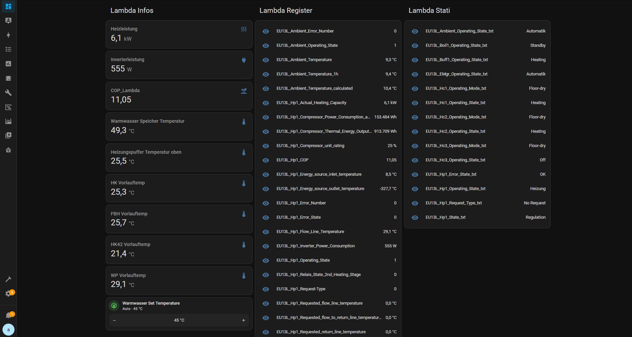The width and height of the screenshot is (632, 337).
Task: Click the heating waves icon on Heizleistung card
Action: pyautogui.click(x=244, y=29)
